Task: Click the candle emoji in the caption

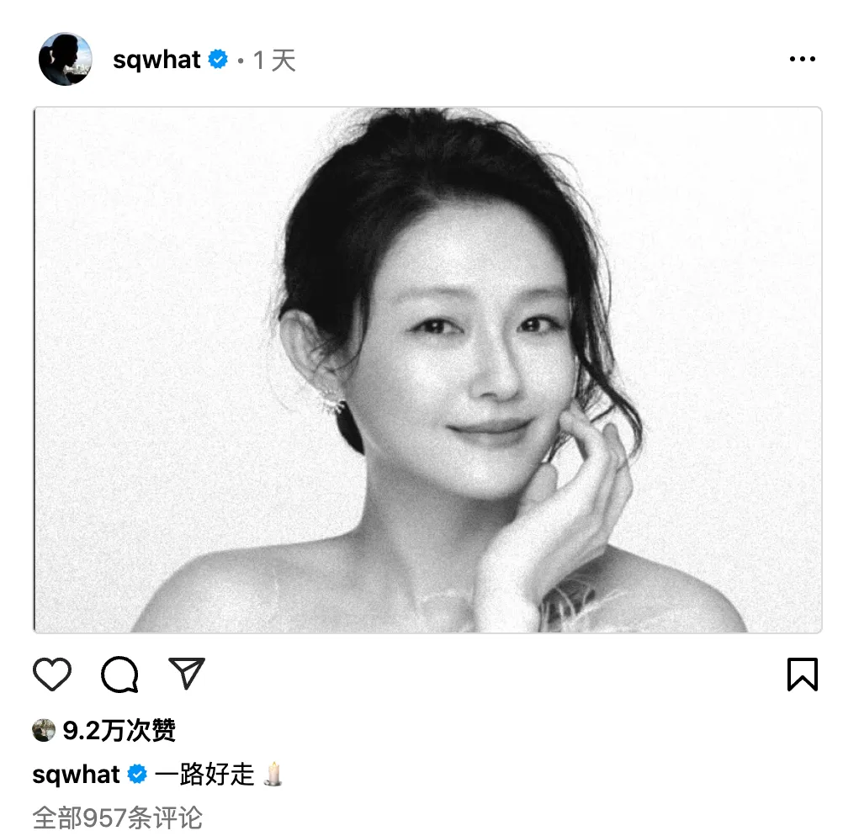Action: [273, 774]
